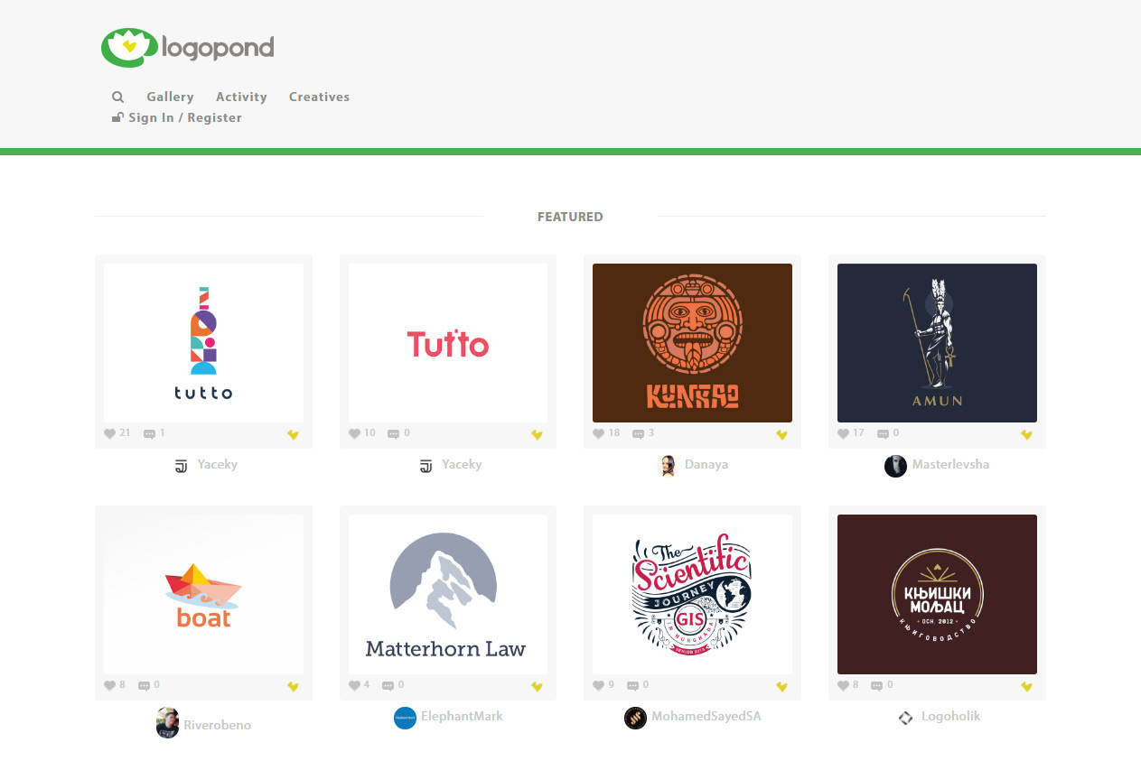The image size is (1141, 761).
Task: Open comments icon under the pink Tutto wordmark
Action: click(394, 433)
